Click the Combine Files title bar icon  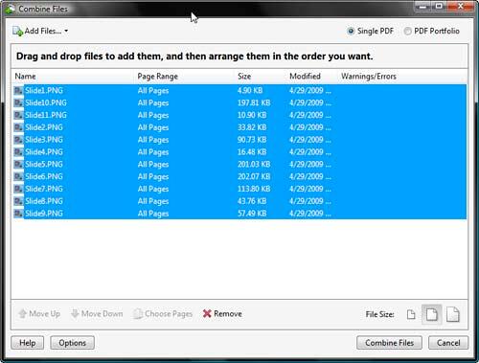[10, 9]
